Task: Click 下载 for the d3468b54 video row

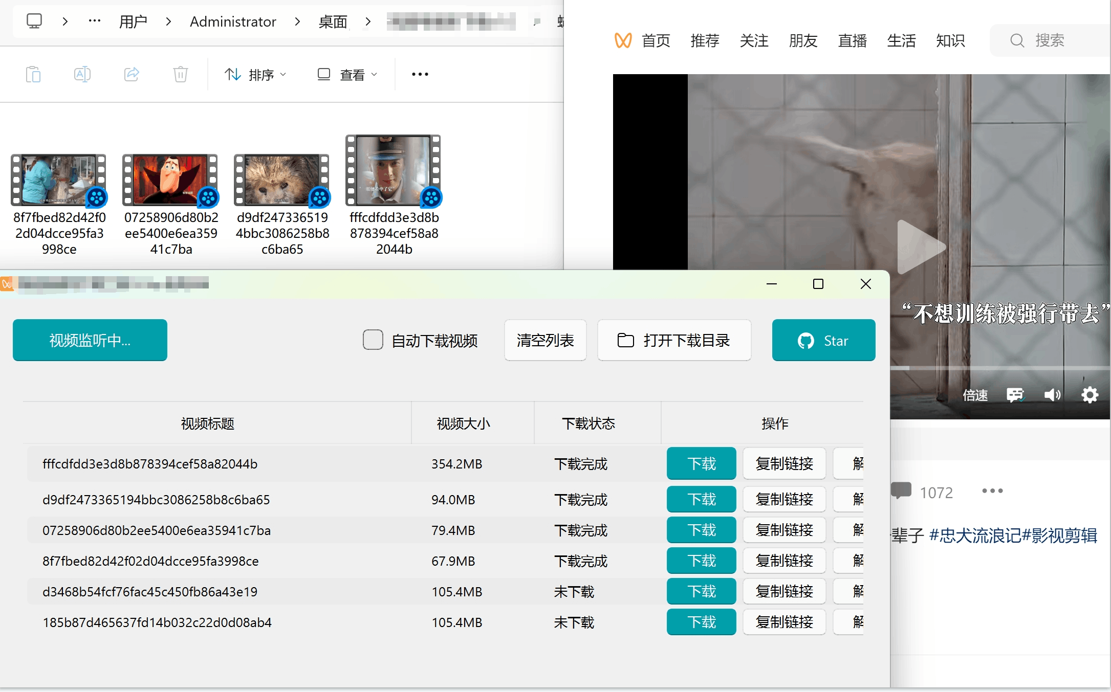Action: (x=701, y=591)
